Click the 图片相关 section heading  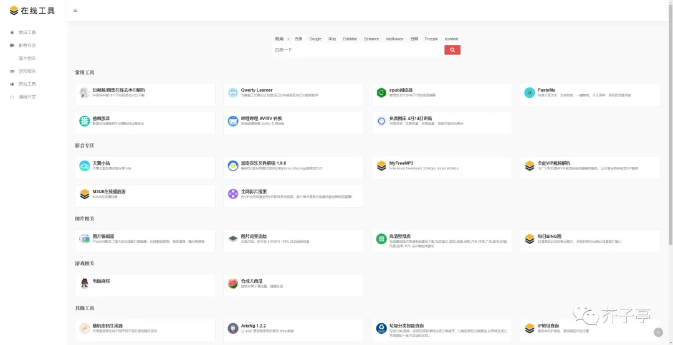(85, 219)
